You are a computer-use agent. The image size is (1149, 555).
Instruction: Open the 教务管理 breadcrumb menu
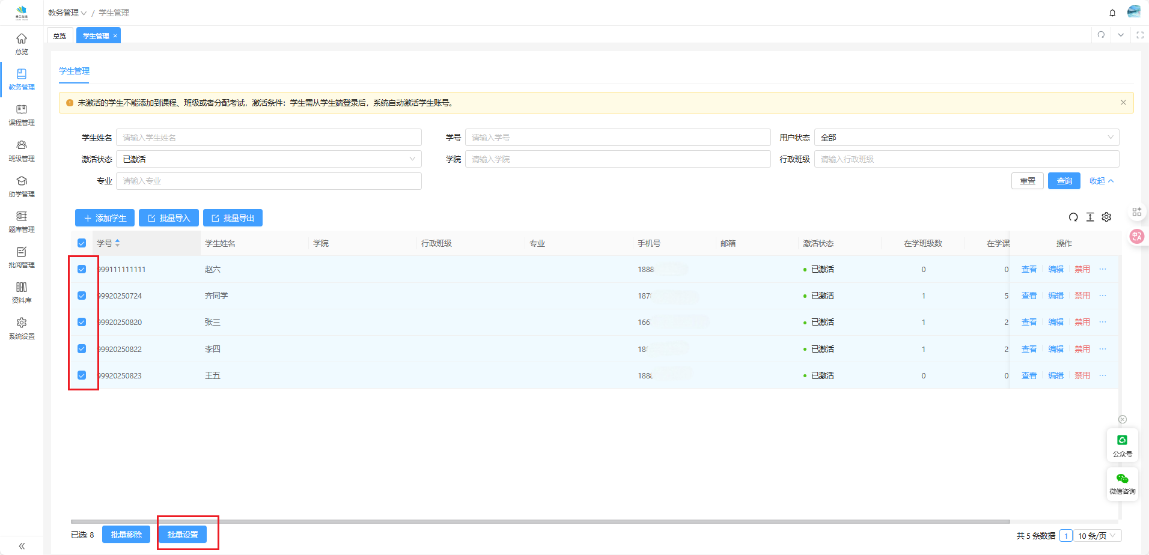point(67,13)
